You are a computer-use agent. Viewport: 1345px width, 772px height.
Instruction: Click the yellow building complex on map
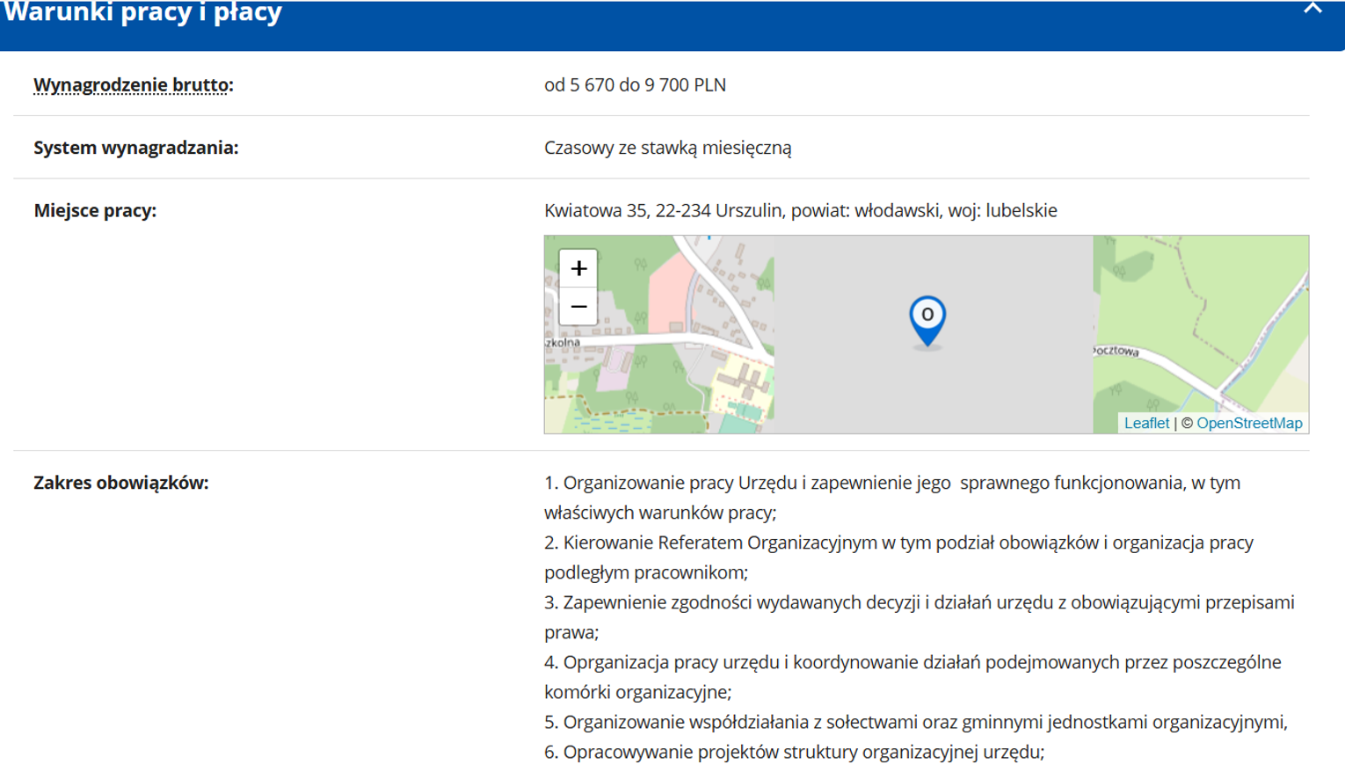click(x=744, y=383)
